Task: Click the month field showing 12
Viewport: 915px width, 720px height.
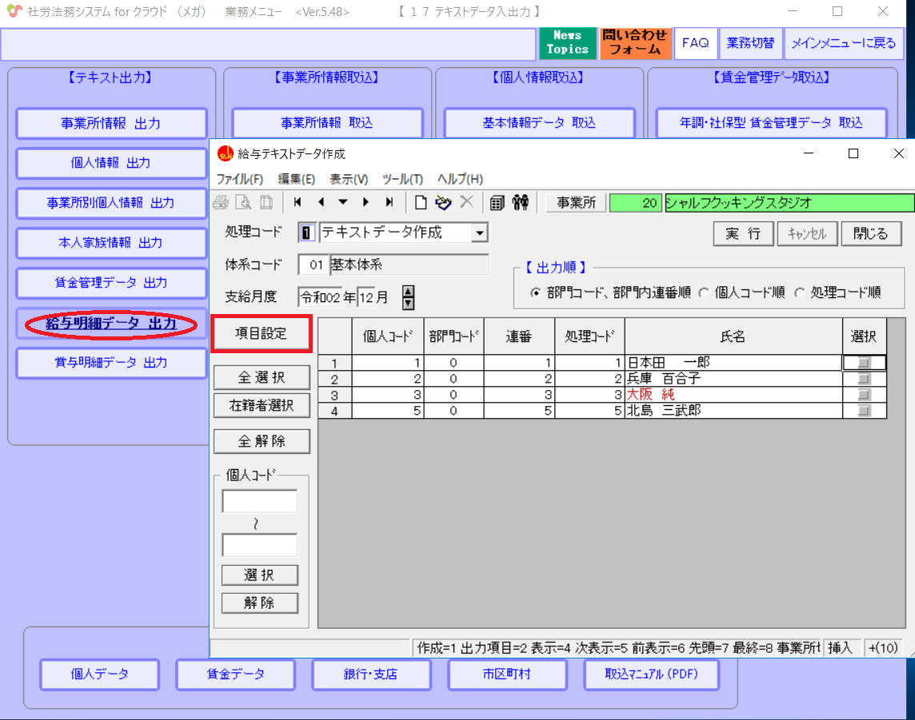Action: 366,297
